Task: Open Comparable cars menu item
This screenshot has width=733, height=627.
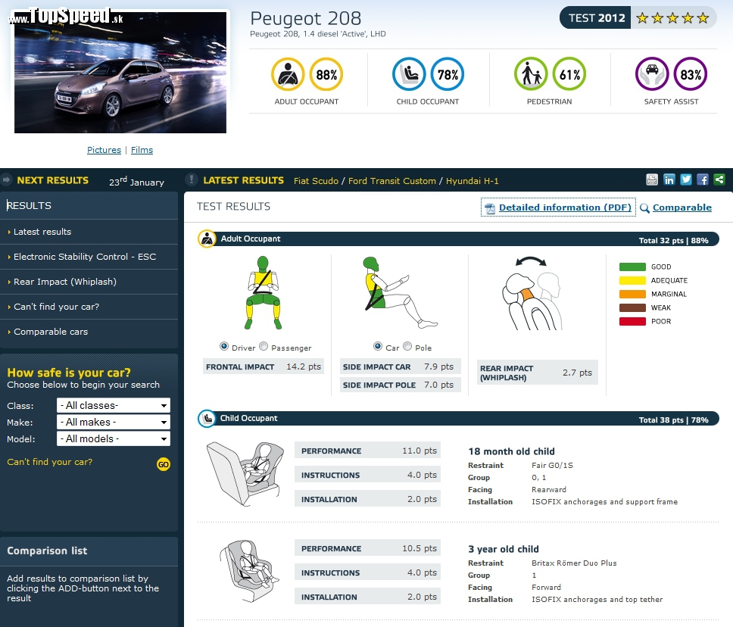Action: pyautogui.click(x=89, y=332)
